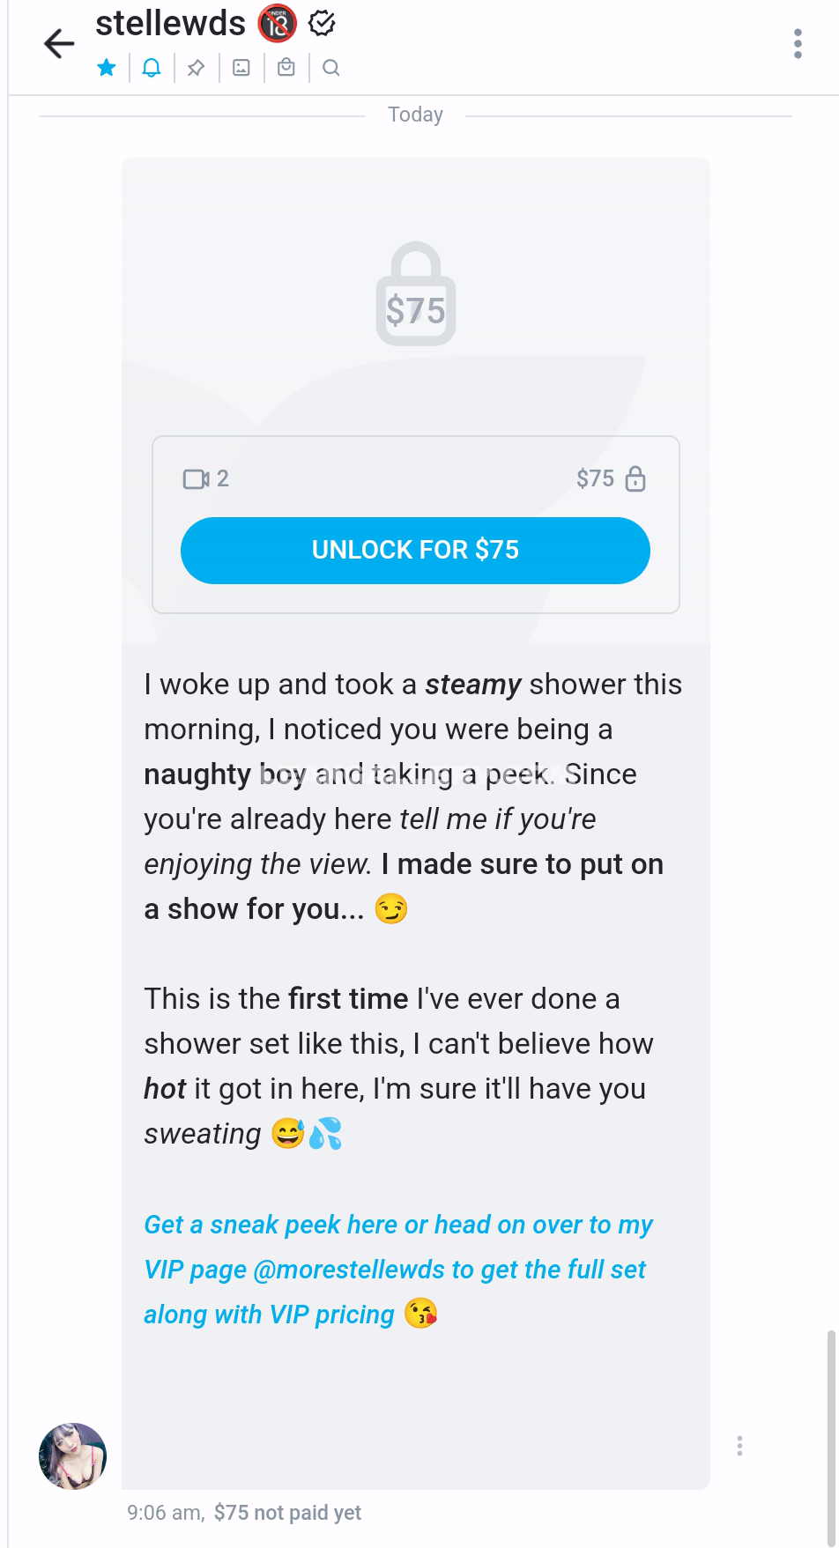The width and height of the screenshot is (839, 1548).
Task: Click the vertical scrollbar on the right
Action: point(830,1436)
